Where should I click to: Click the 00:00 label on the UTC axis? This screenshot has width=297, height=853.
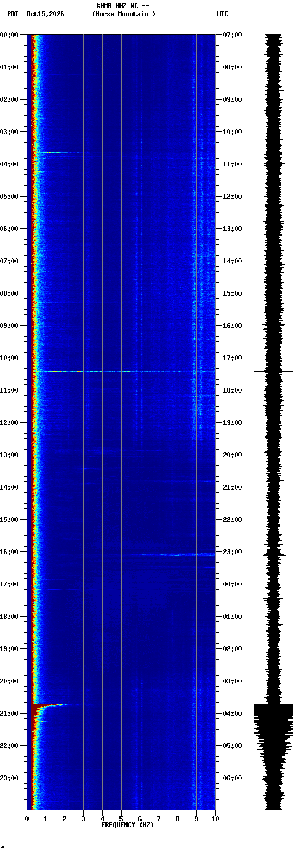[x=232, y=584]
